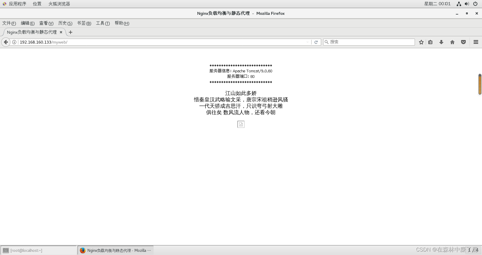The image size is (482, 255).
Task: Open the 应用程序 applications menu
Action: tap(15, 4)
